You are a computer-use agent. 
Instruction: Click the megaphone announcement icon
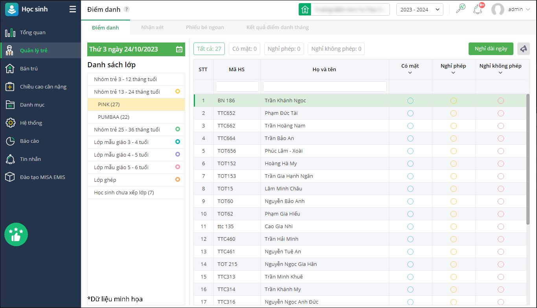tap(523, 49)
